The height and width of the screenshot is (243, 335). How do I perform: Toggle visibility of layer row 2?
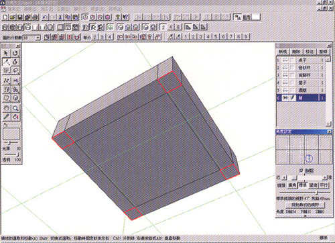pyautogui.click(x=285, y=68)
